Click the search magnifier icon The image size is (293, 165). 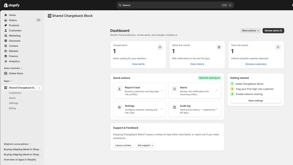click(120, 5)
